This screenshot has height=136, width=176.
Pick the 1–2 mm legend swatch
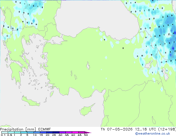(17, 132)
